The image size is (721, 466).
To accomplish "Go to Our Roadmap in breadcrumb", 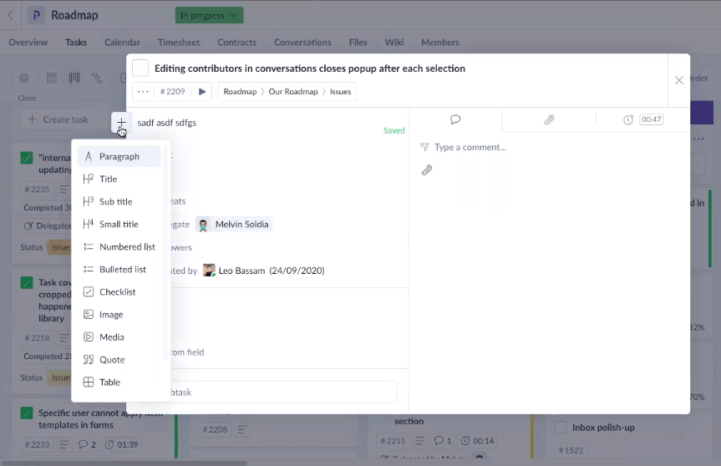I will click(293, 92).
